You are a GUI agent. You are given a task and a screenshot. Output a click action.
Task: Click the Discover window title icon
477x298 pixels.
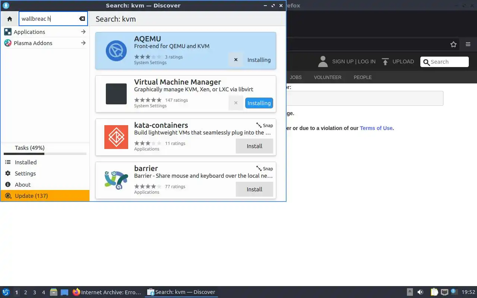coord(6,6)
